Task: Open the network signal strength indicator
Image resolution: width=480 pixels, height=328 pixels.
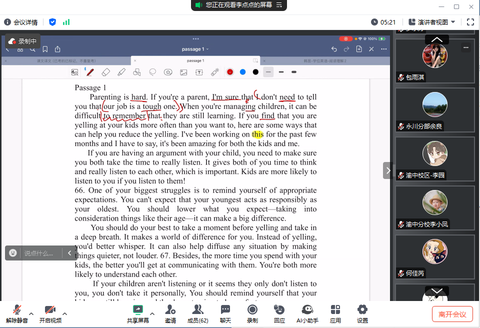Action: (x=66, y=22)
